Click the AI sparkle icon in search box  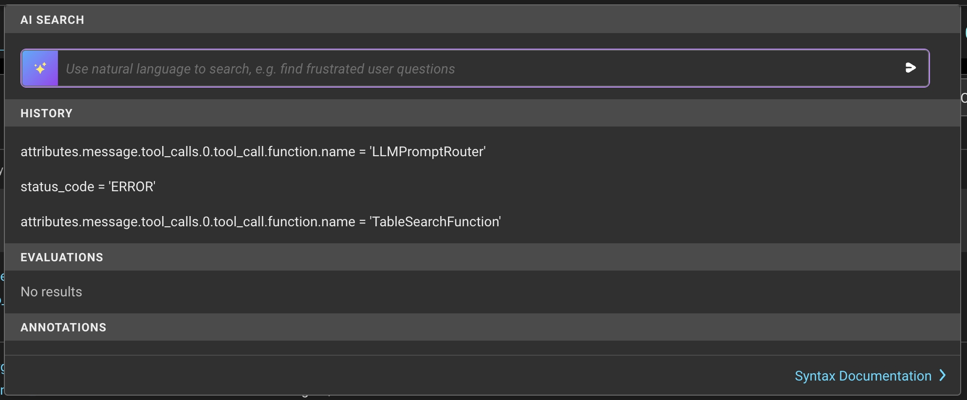click(x=40, y=68)
